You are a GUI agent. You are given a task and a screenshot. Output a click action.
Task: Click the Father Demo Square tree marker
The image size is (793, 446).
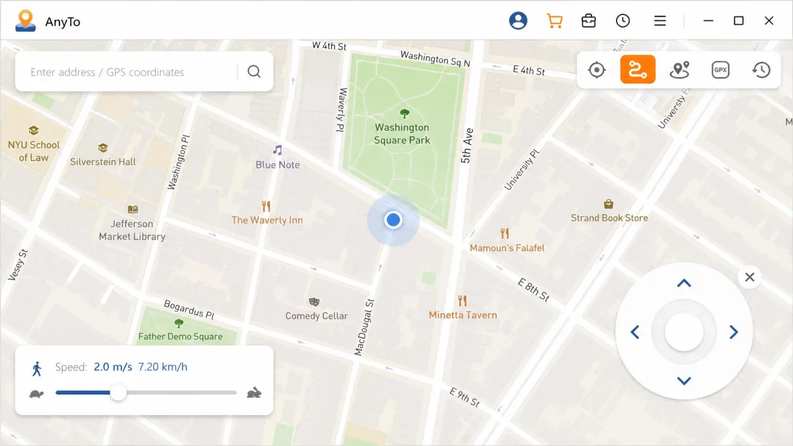point(178,323)
